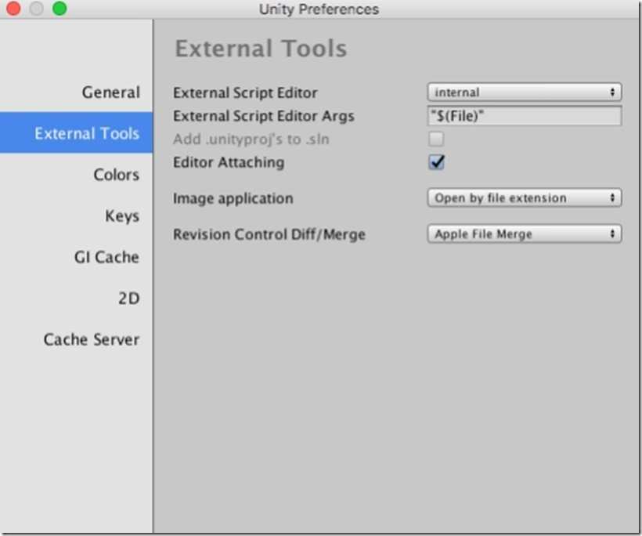642x536 pixels.
Task: Click the Add .unityproj's to .sln checkbox
Action: pos(436,139)
